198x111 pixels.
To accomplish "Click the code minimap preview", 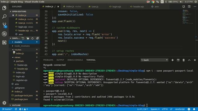I will (188, 17).
